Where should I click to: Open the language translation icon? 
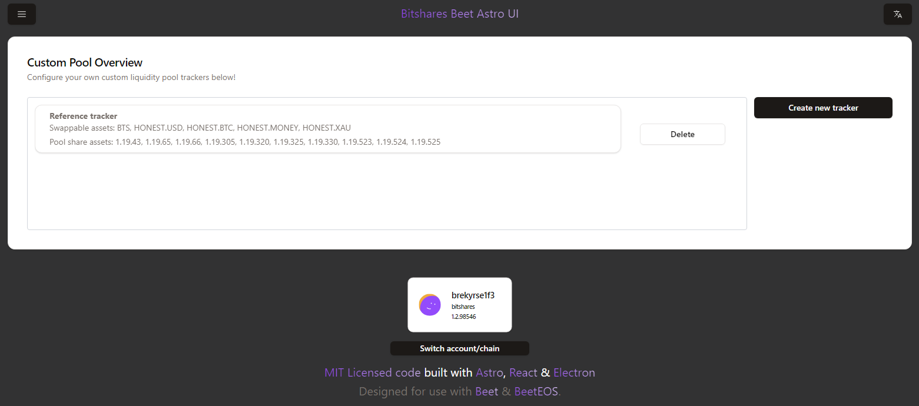coord(897,14)
